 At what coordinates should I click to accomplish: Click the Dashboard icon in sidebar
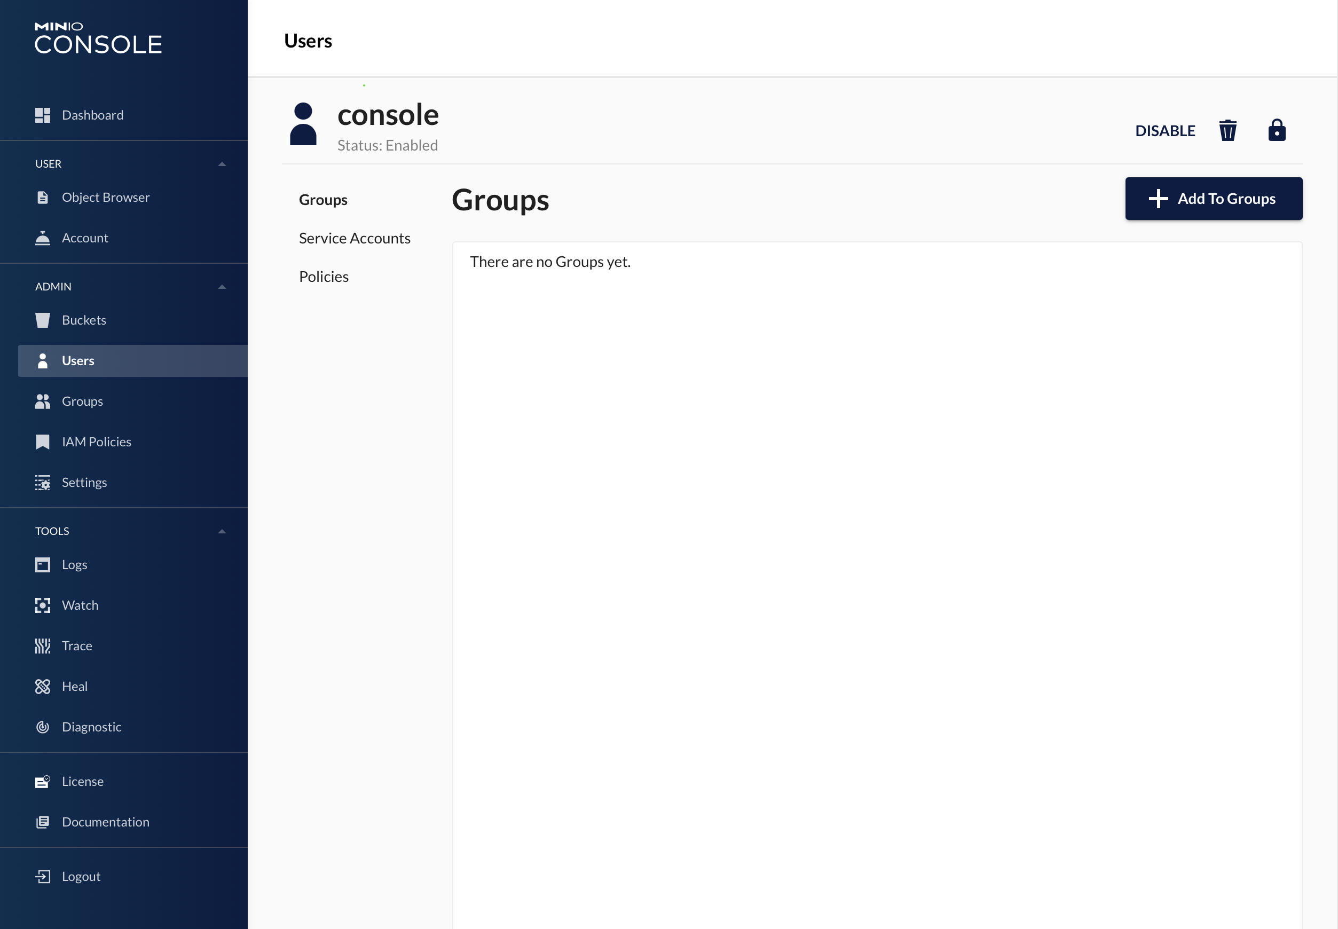(43, 115)
